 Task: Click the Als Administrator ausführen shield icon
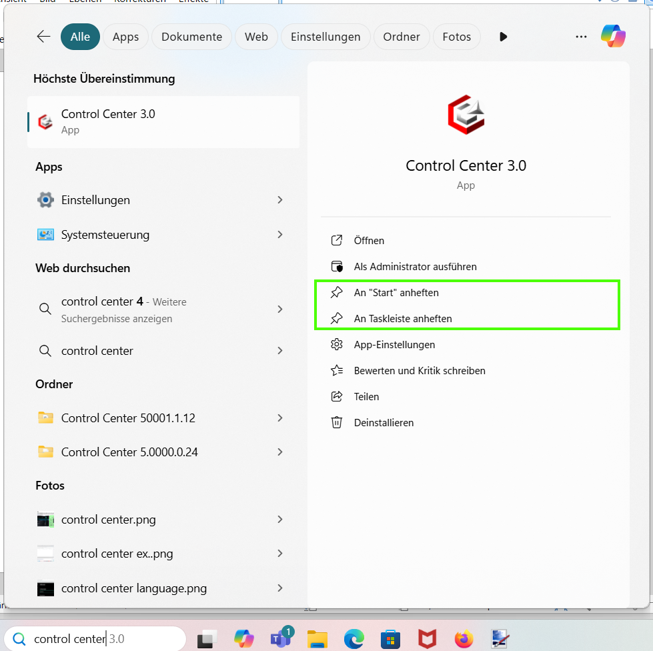tap(337, 266)
